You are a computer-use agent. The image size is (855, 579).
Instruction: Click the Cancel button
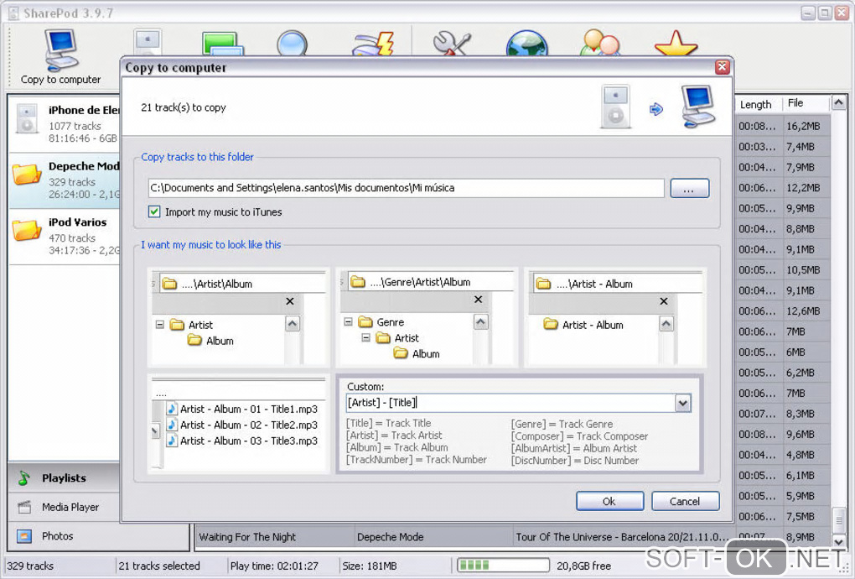click(685, 501)
